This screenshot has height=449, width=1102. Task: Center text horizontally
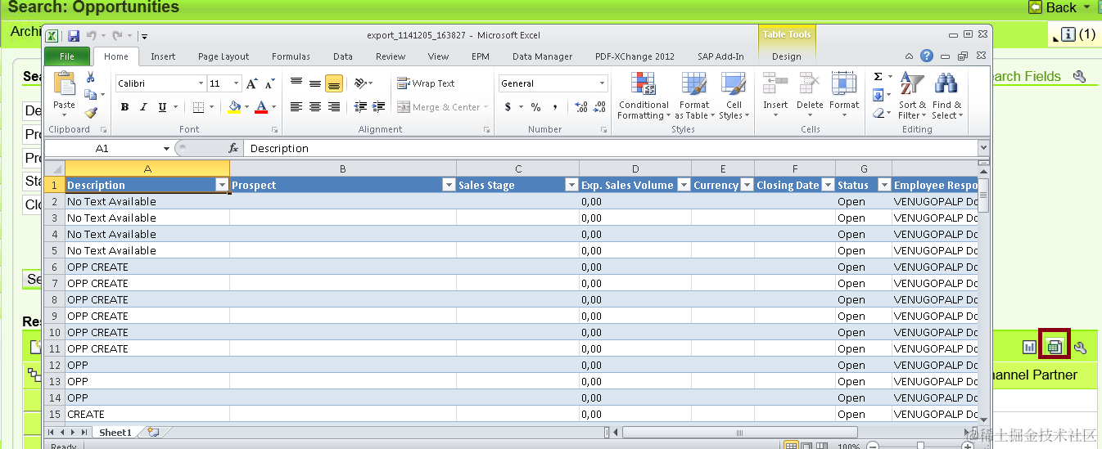(x=315, y=107)
